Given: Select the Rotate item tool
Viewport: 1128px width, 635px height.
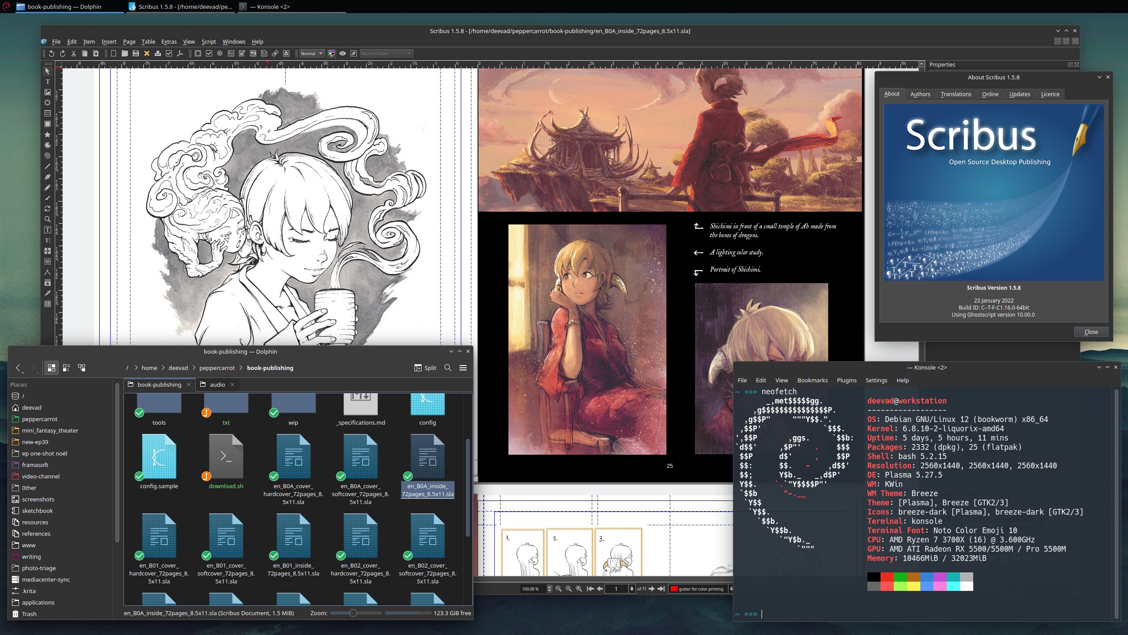Looking at the screenshot, I should [x=48, y=209].
